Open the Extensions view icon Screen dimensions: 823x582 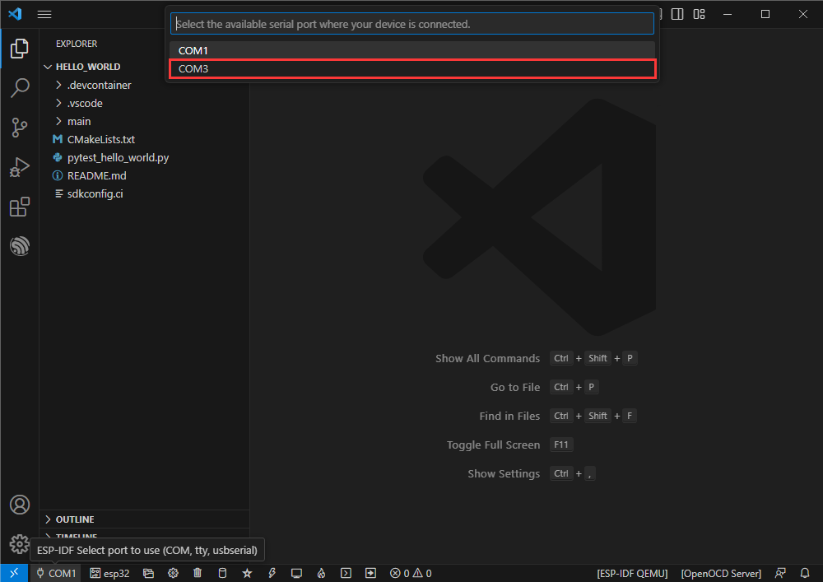click(x=20, y=207)
